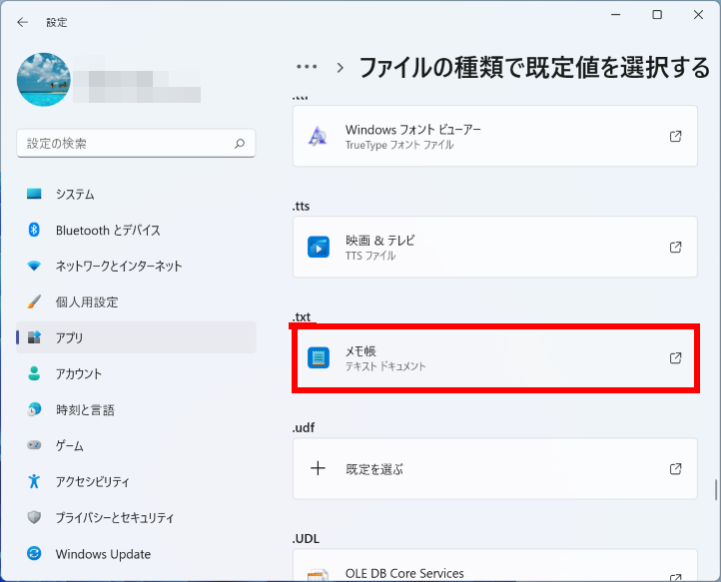Open ゲーム settings
721x582 pixels.
tap(136, 445)
